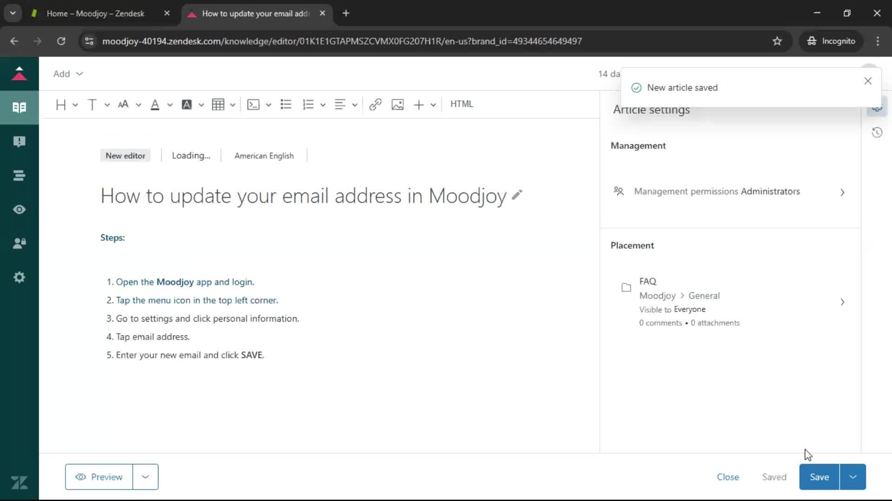This screenshot has height=501, width=892.
Task: Reload the page
Action: point(61,41)
